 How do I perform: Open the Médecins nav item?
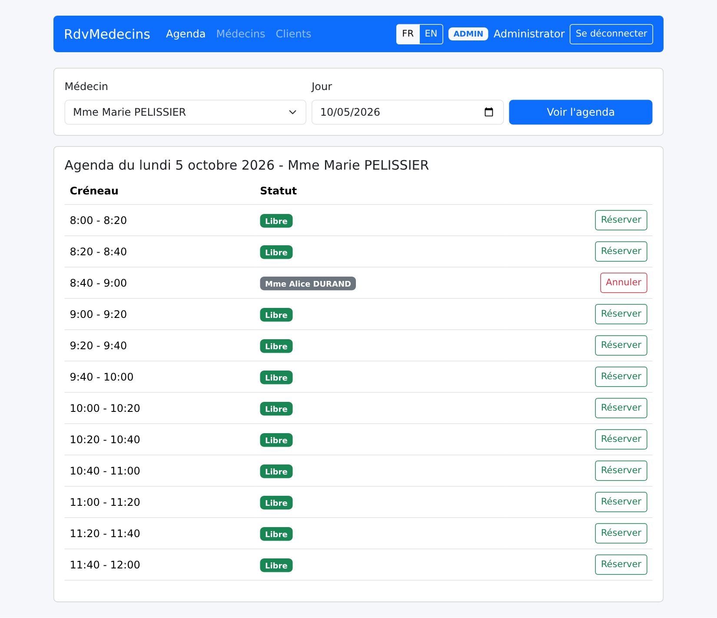click(x=241, y=34)
